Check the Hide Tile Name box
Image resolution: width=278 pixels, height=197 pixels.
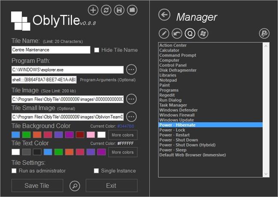pos(97,50)
